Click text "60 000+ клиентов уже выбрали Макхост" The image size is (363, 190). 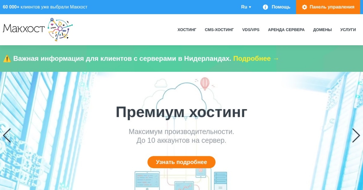click(45, 7)
